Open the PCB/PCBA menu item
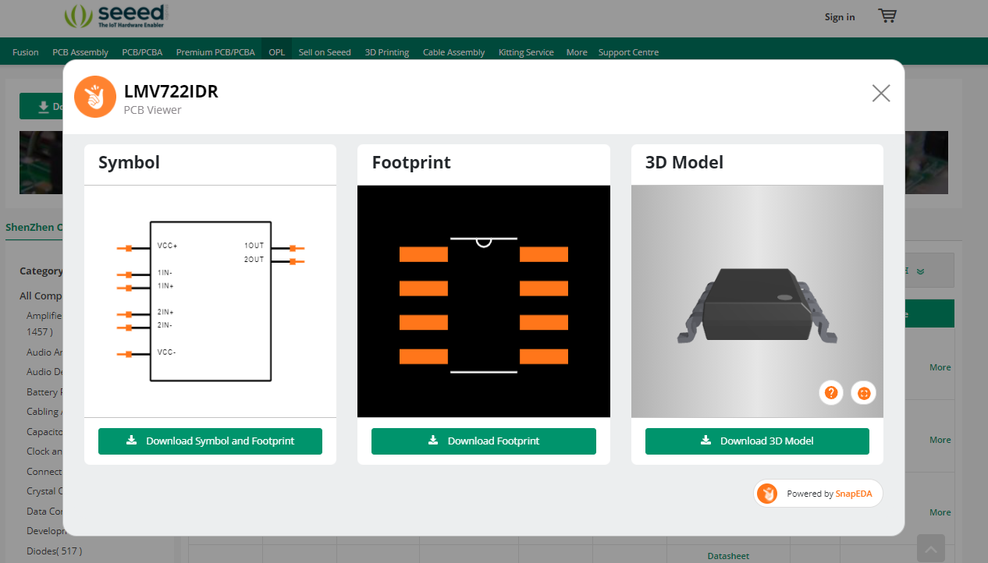The height and width of the screenshot is (563, 988). pos(142,52)
